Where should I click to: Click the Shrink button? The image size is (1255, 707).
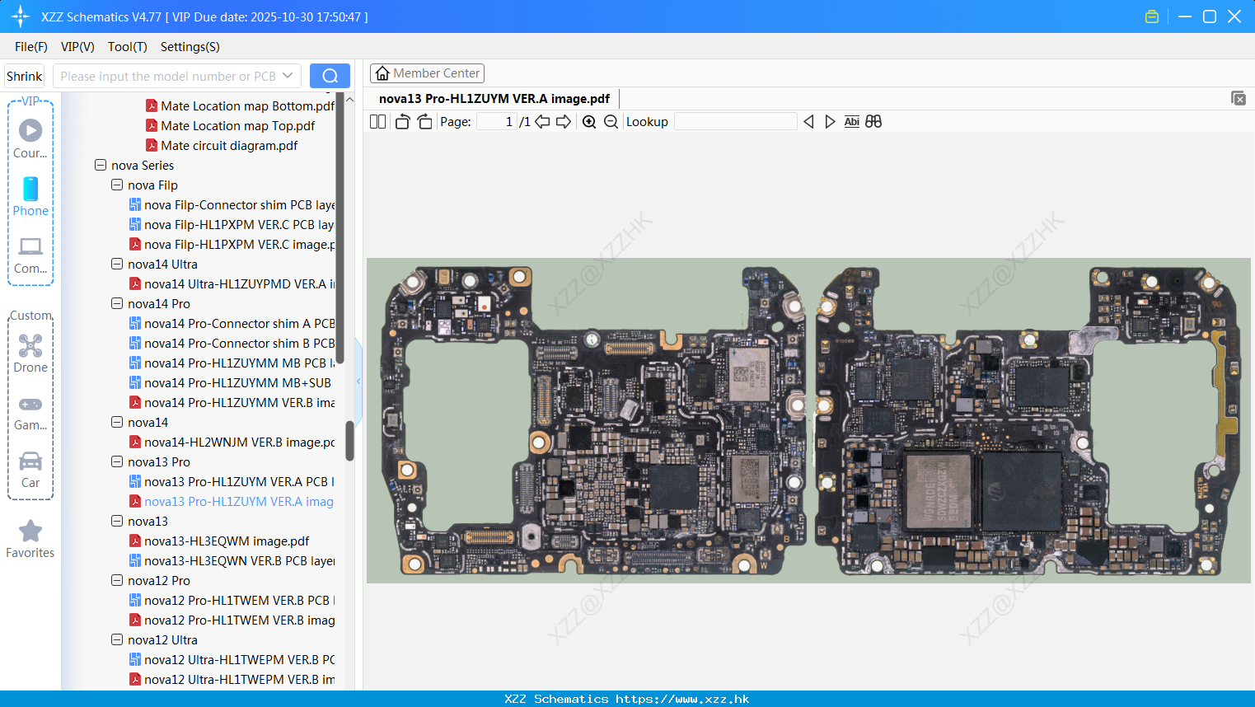pos(24,76)
